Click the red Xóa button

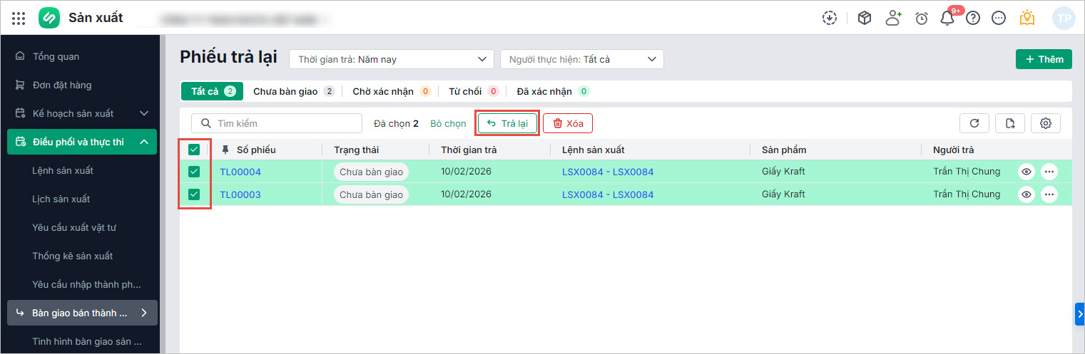click(568, 123)
